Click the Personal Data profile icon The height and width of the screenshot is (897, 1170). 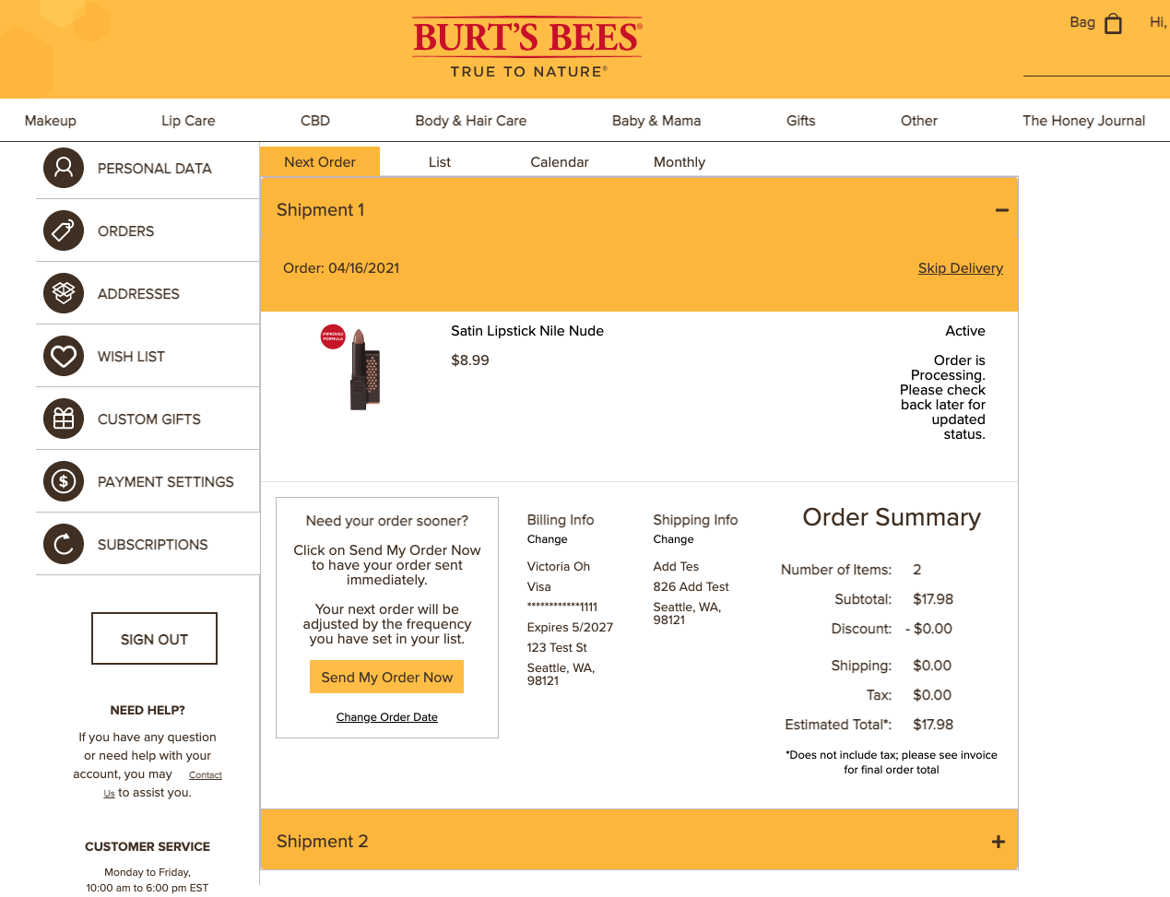pos(64,168)
